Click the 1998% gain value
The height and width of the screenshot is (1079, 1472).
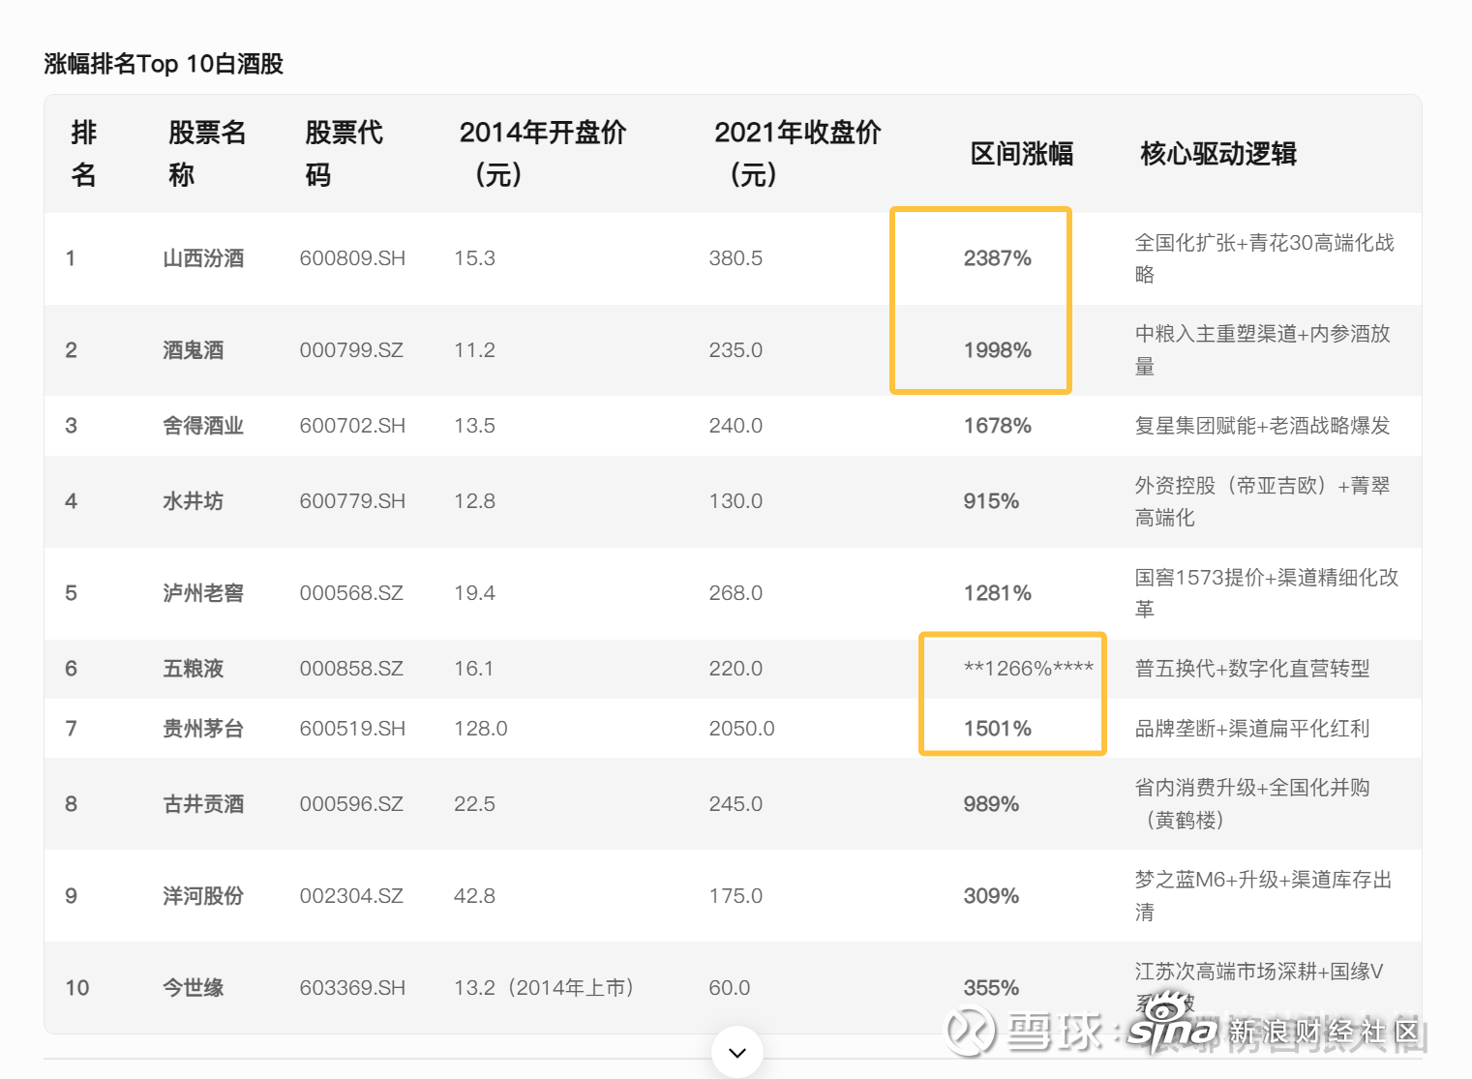click(998, 350)
